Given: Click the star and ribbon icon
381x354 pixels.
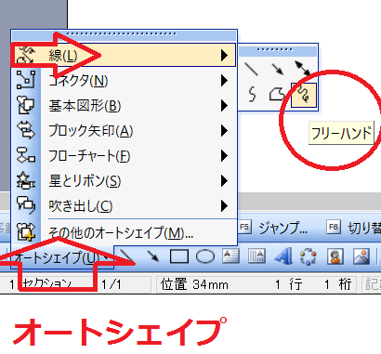Looking at the screenshot, I should pyautogui.click(x=26, y=180).
